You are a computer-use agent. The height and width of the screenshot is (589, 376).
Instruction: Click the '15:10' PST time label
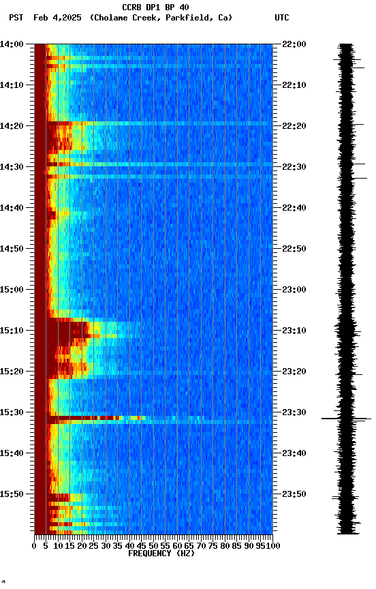click(12, 331)
